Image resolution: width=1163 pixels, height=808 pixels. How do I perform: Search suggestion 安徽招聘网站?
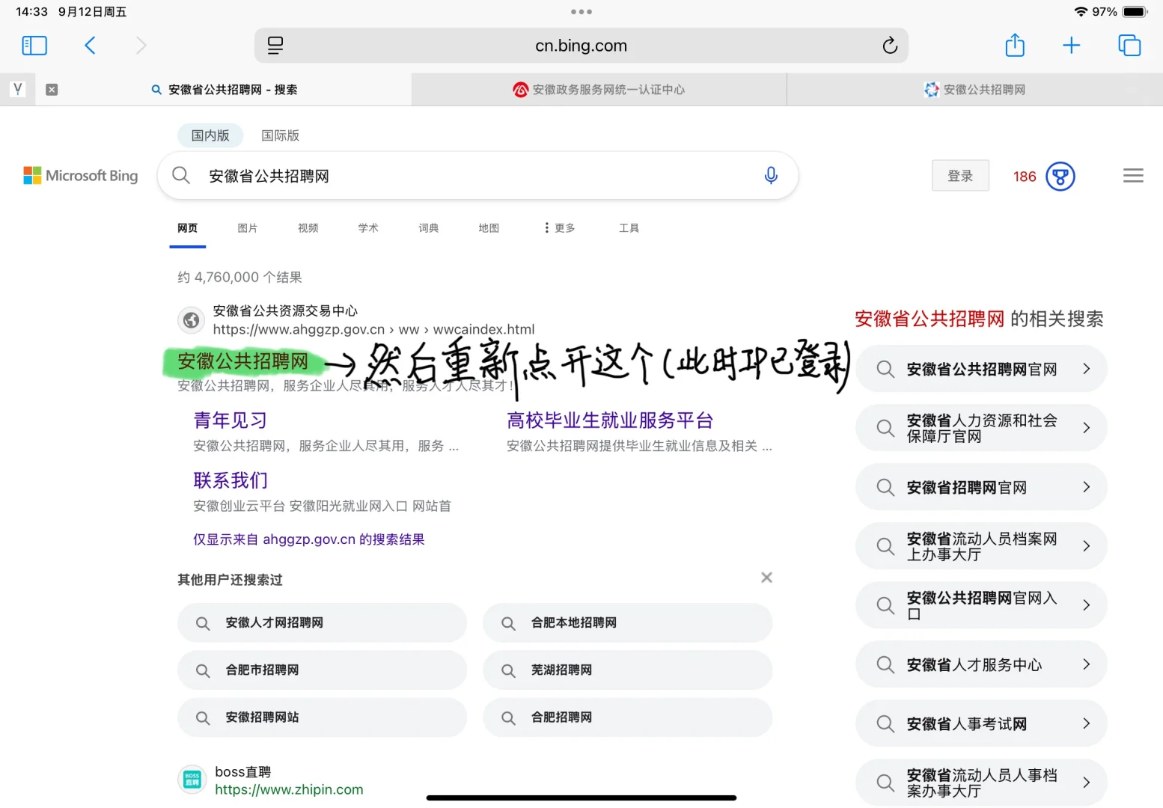click(322, 717)
